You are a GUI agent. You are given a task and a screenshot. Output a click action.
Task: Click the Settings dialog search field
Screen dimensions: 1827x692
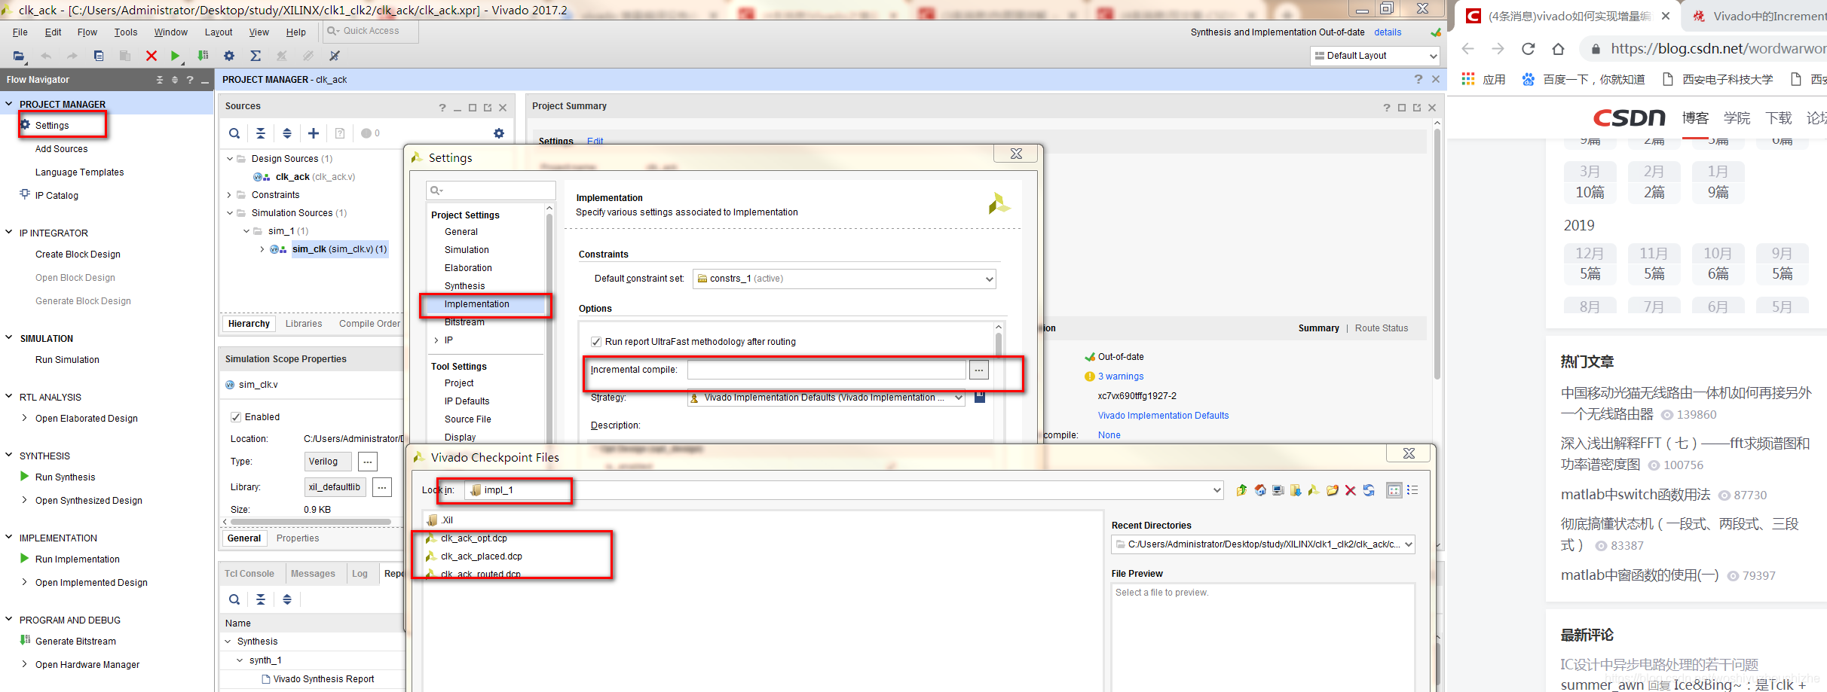[491, 191]
